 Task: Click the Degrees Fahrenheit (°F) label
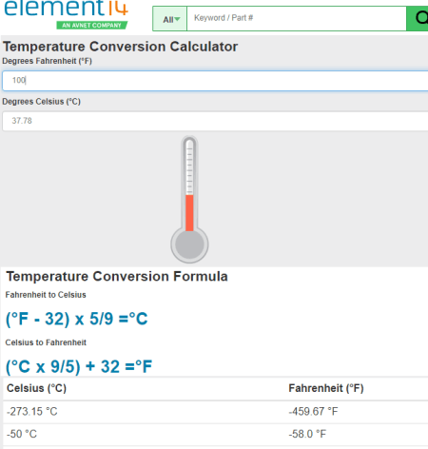coord(48,61)
